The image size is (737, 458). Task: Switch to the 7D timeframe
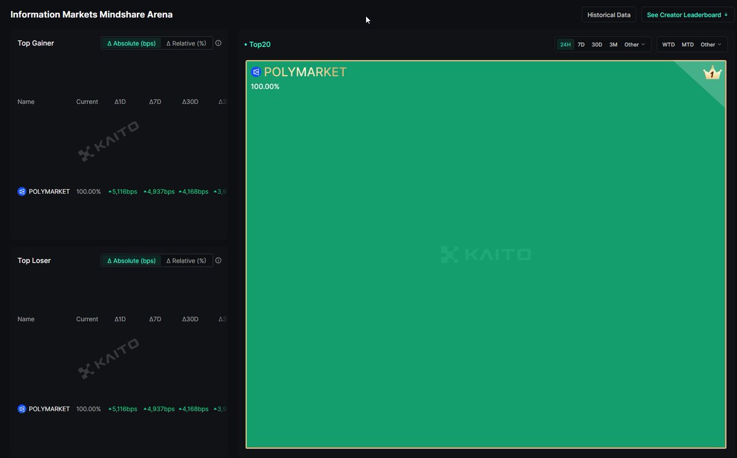pos(581,44)
